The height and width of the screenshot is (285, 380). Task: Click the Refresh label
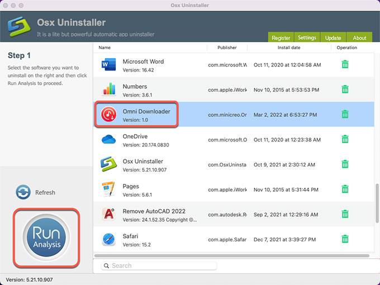point(45,192)
